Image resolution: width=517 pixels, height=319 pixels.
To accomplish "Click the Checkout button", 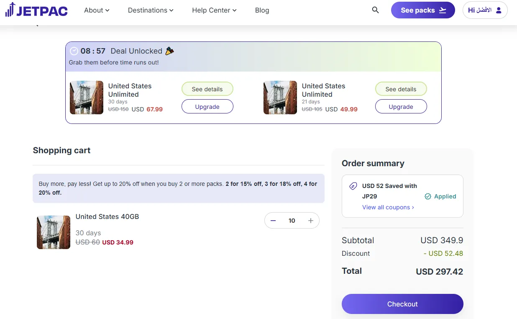I will tap(402, 304).
